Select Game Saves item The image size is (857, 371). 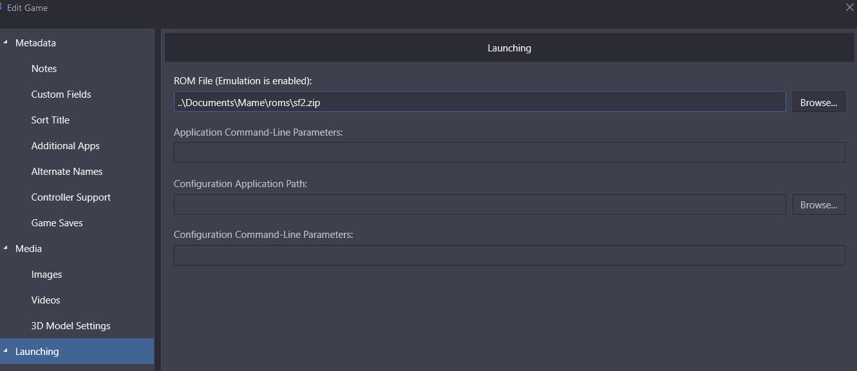click(x=57, y=222)
